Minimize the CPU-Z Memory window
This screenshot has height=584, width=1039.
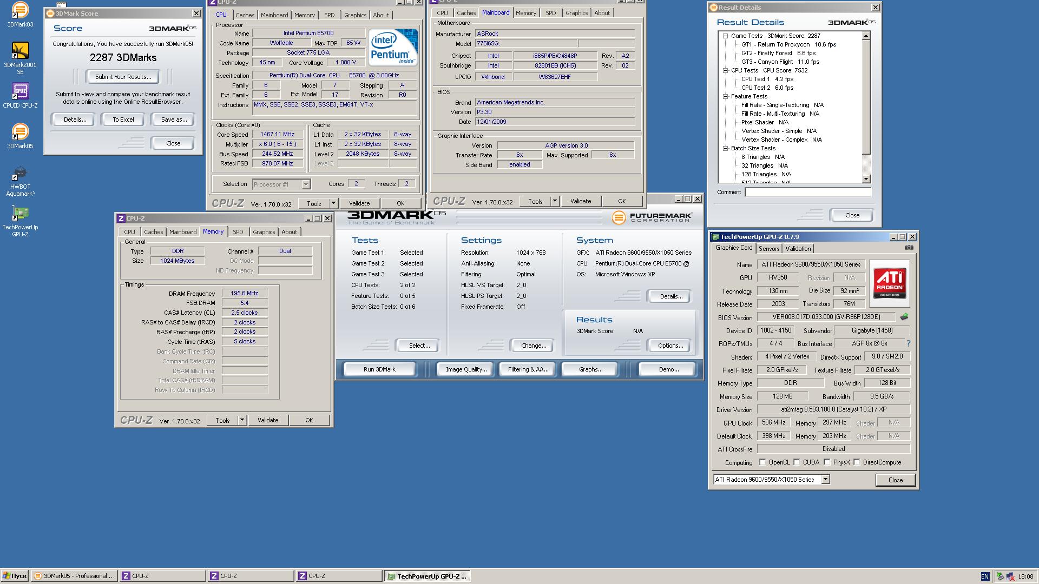click(x=308, y=218)
